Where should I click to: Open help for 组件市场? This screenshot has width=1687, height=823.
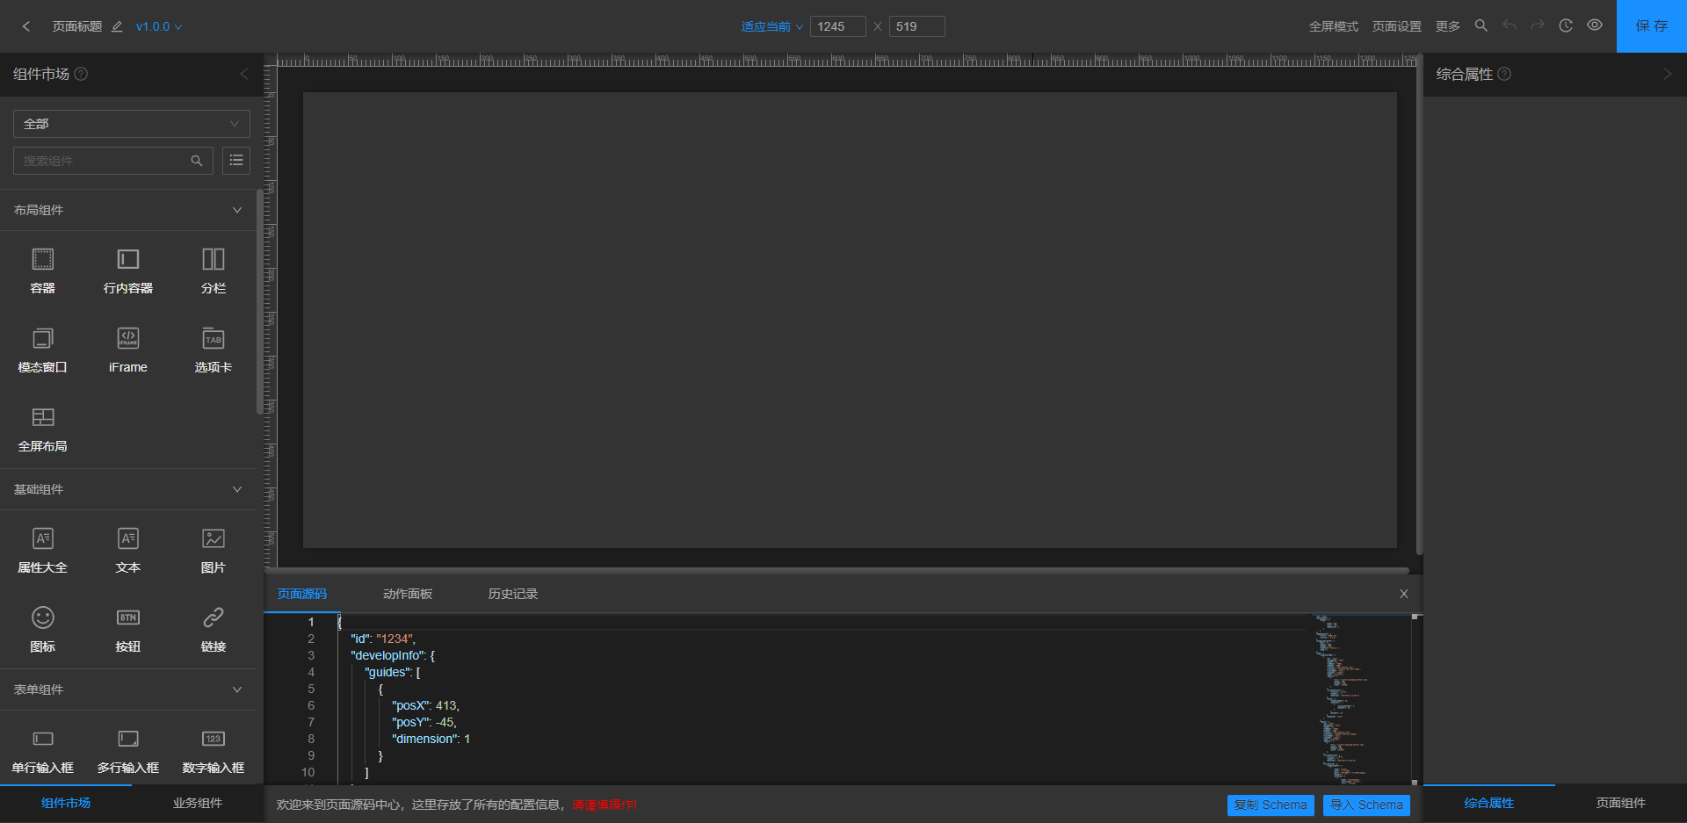click(x=81, y=74)
